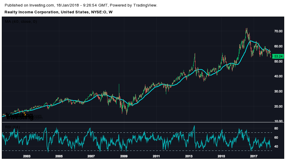The width and height of the screenshot is (286, 160).
Task: Click the 2013 year on time axis
Action: (189, 156)
